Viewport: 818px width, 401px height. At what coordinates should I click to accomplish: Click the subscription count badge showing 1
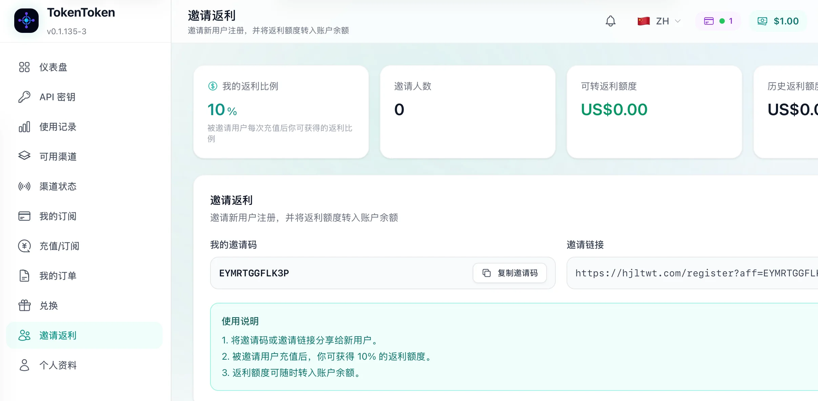[718, 21]
